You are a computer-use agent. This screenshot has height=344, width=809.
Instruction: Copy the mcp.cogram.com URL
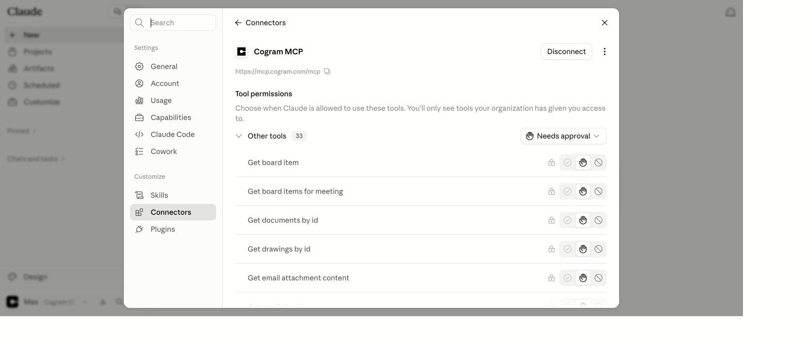click(327, 72)
